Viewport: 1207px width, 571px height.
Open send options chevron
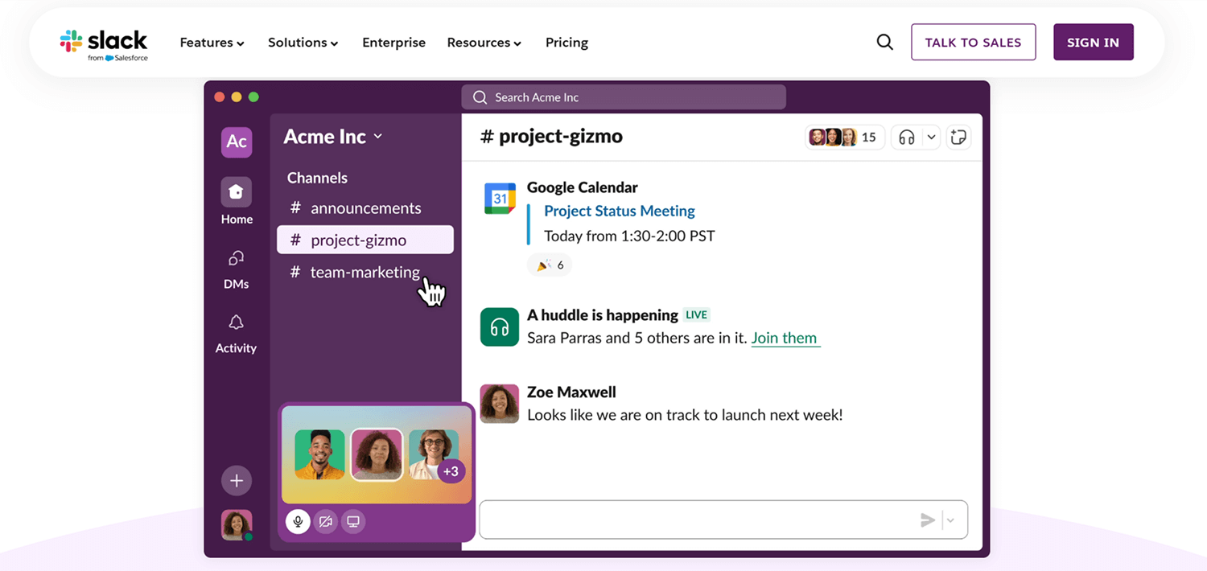950,520
